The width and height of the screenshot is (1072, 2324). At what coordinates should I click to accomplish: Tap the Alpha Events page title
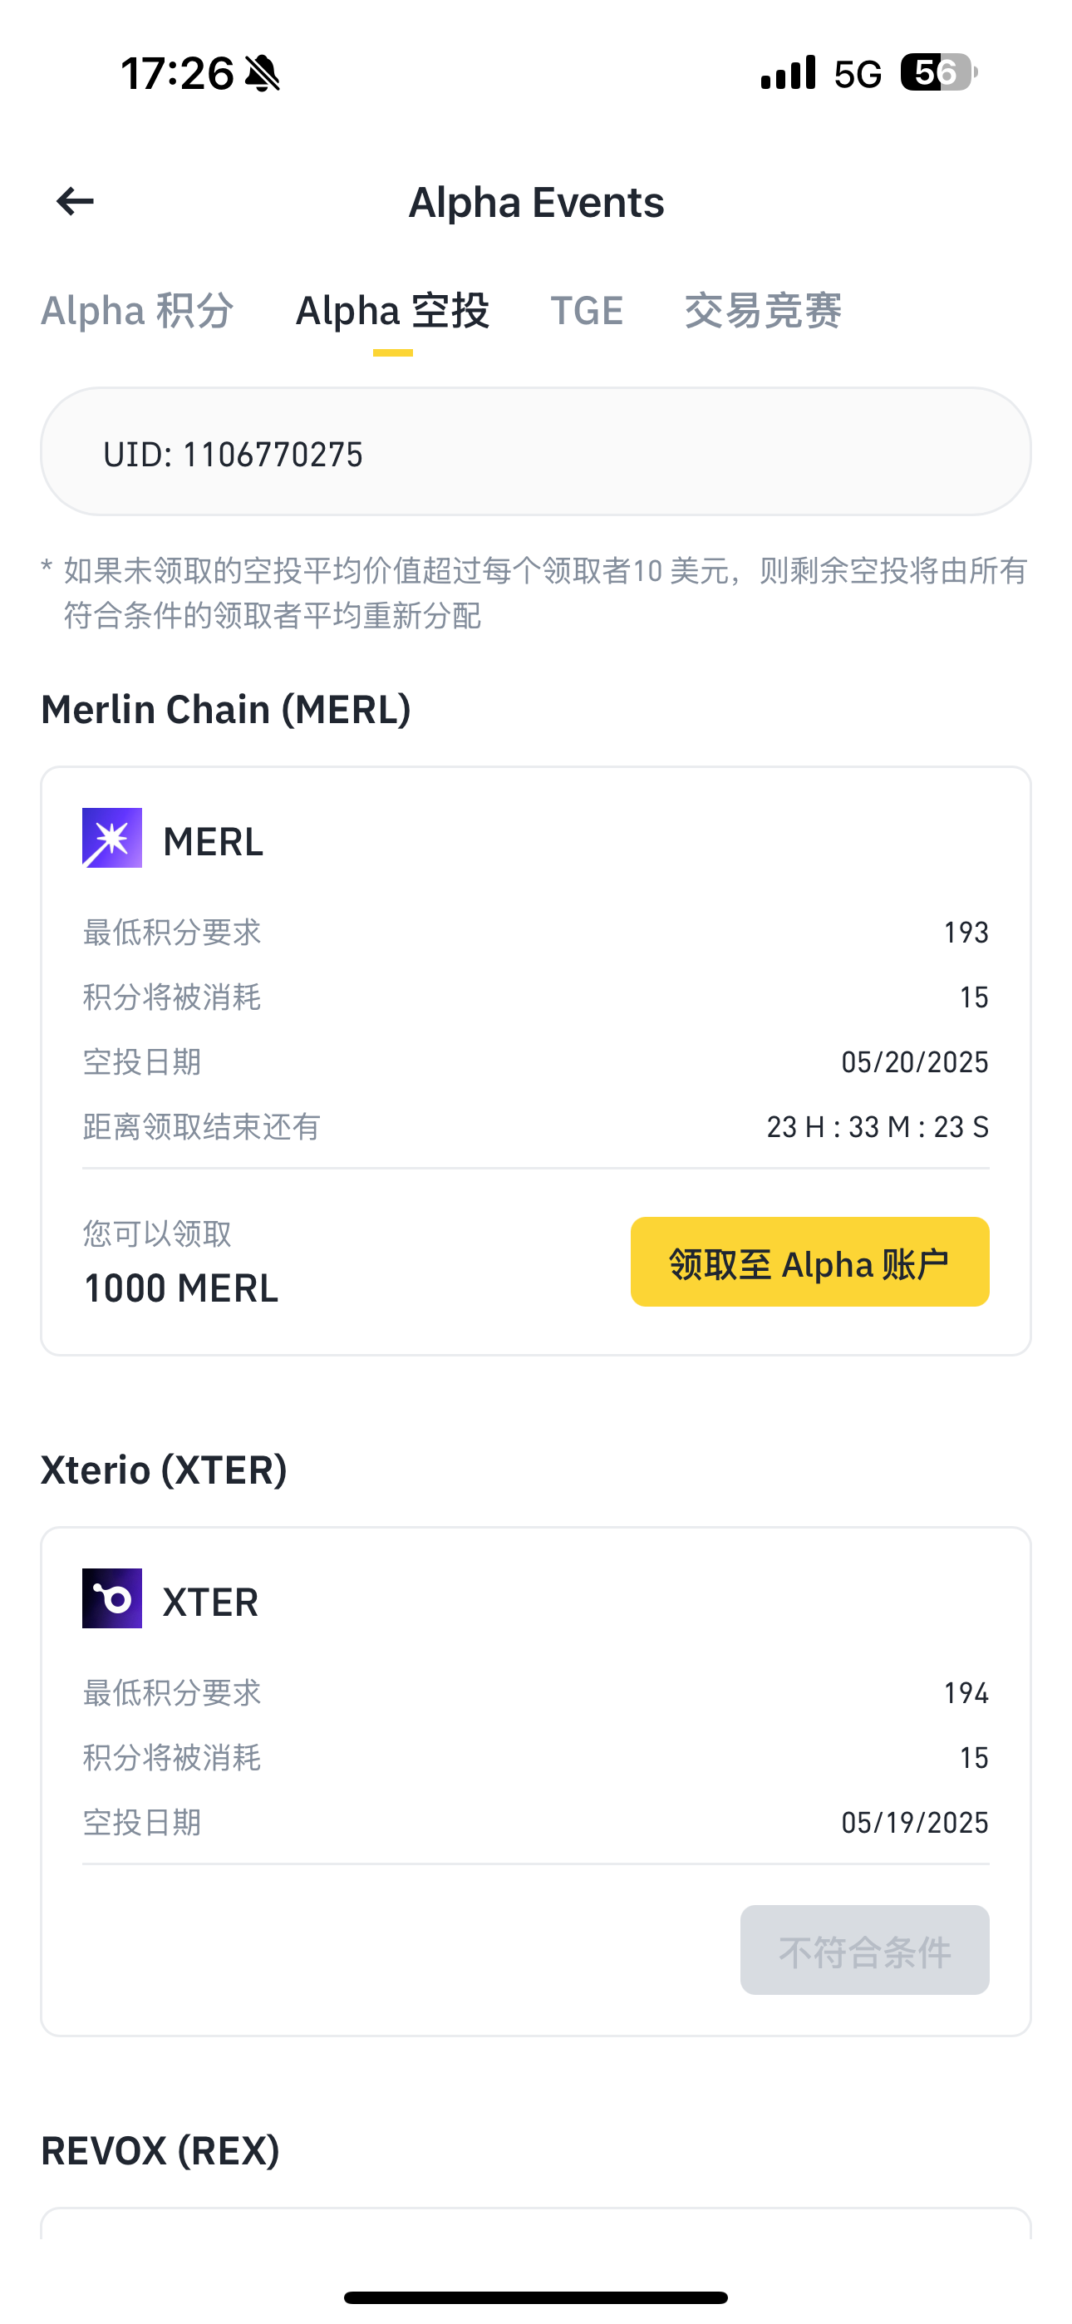[x=536, y=202]
